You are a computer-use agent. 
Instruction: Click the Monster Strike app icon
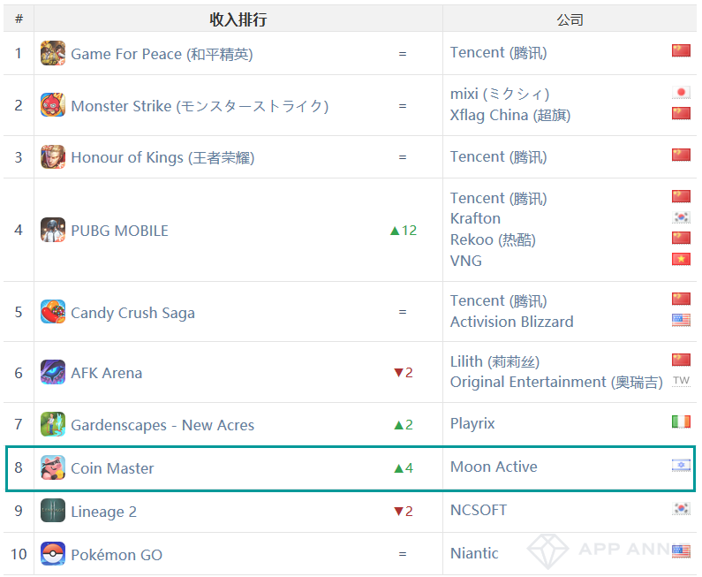53,105
